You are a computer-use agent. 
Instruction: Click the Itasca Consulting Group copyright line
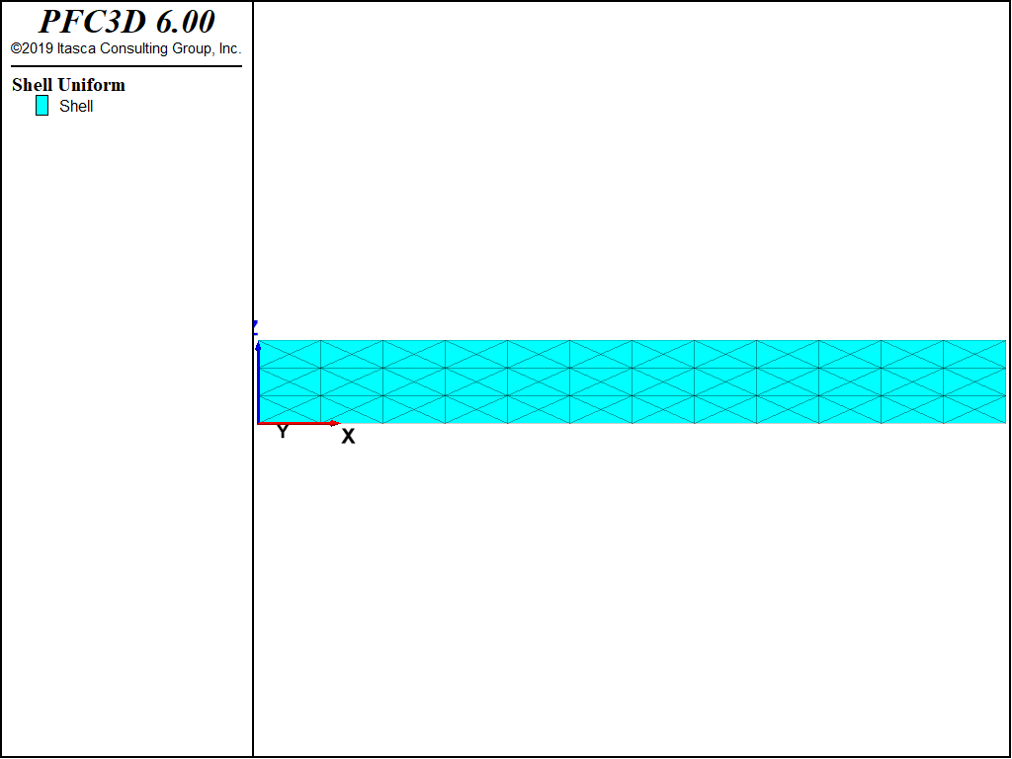tap(126, 48)
